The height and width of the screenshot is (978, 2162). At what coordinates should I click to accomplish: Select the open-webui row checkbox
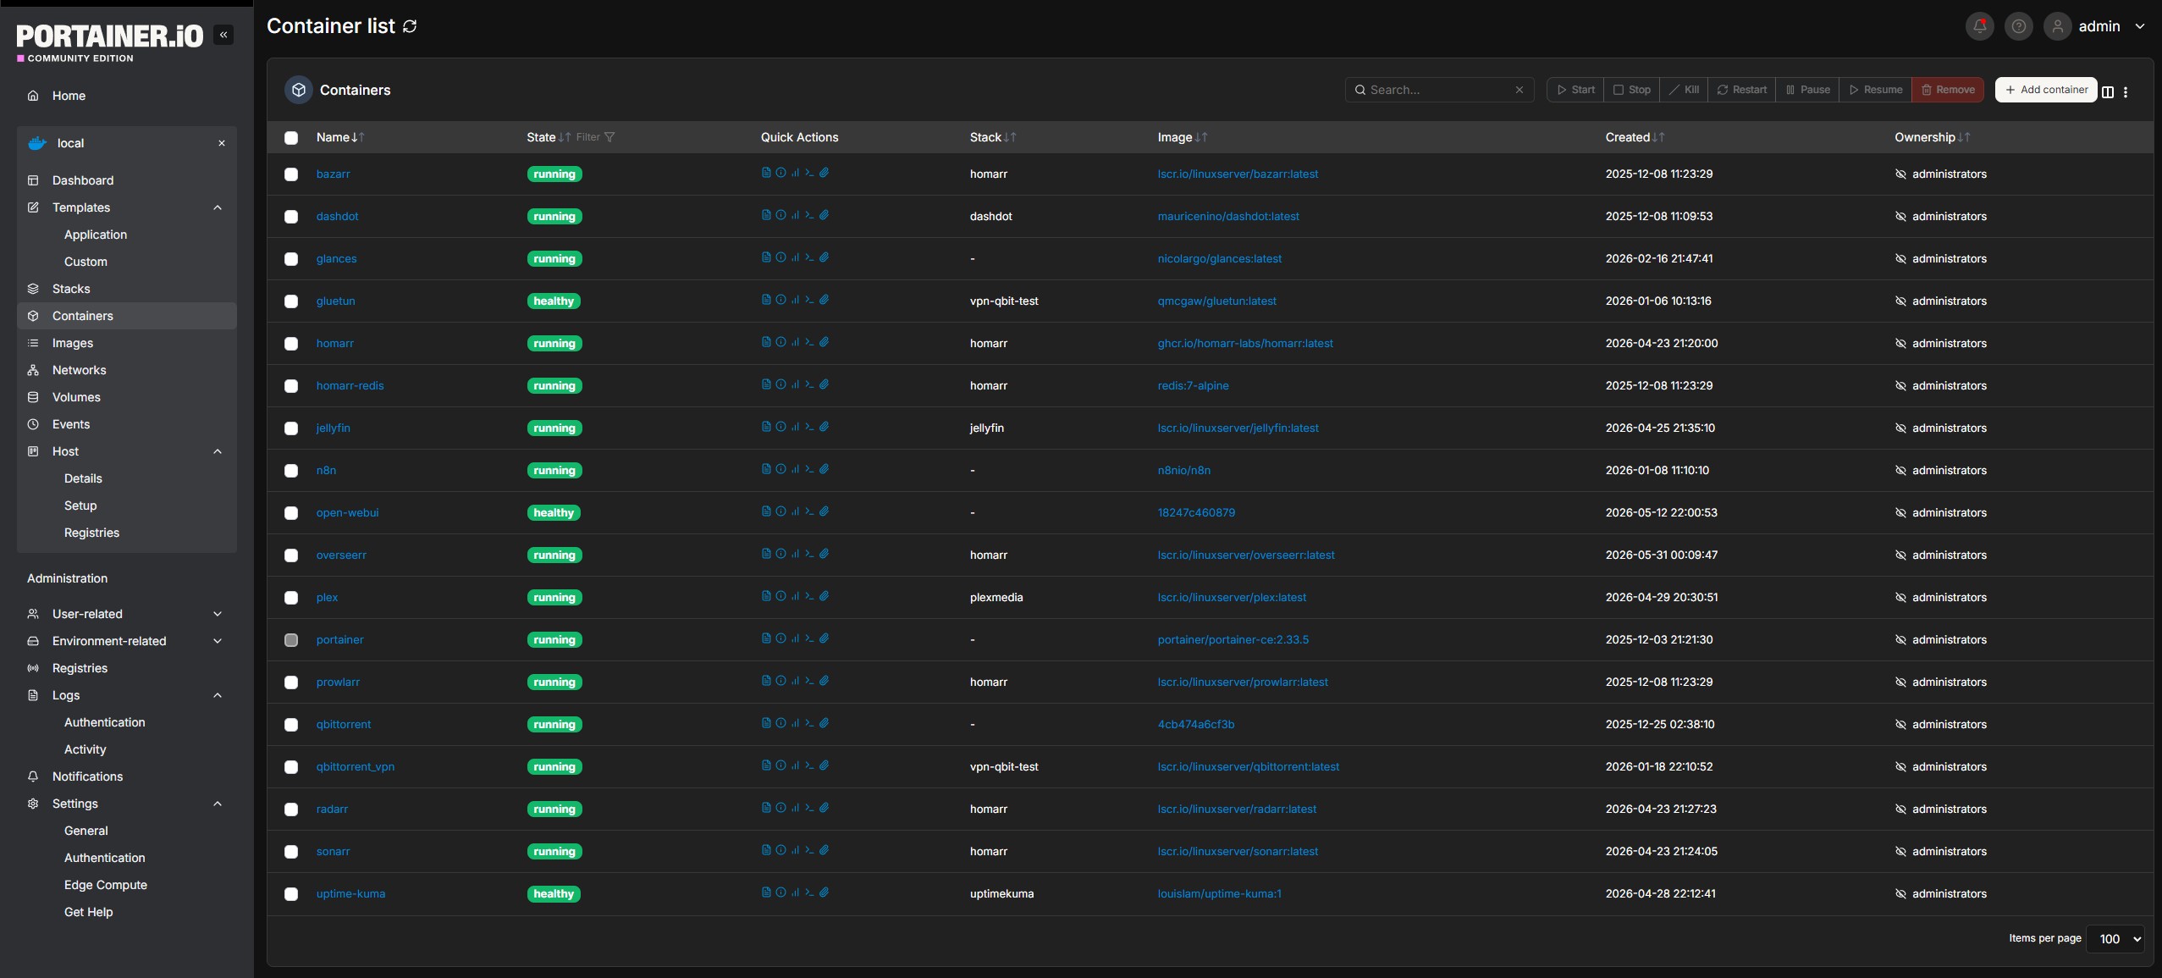(291, 513)
